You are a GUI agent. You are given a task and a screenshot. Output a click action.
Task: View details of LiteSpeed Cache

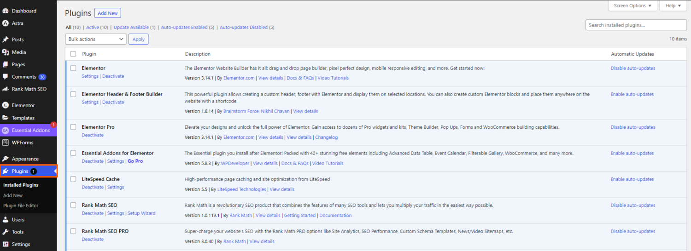282,189
